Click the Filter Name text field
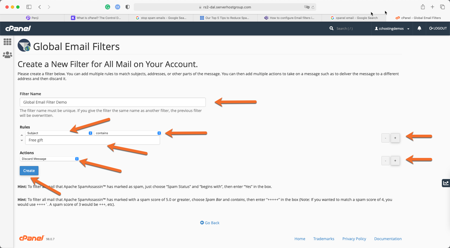 tap(113, 102)
